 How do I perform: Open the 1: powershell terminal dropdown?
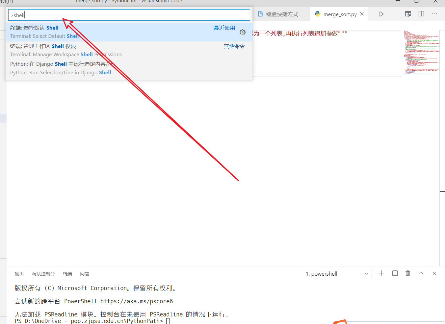tap(337, 274)
